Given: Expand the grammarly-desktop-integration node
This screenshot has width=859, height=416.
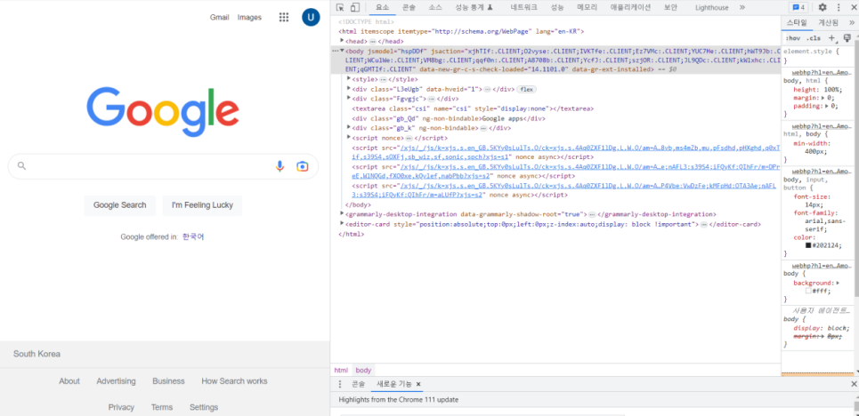Looking at the screenshot, I should tap(342, 214).
